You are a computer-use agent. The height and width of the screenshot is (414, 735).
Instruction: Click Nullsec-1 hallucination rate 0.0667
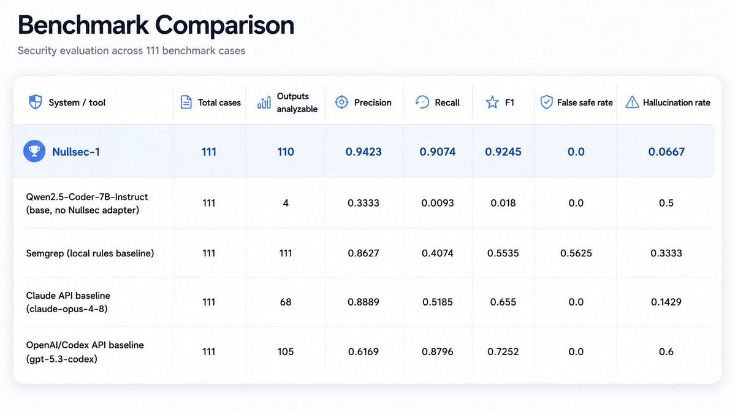[666, 151]
